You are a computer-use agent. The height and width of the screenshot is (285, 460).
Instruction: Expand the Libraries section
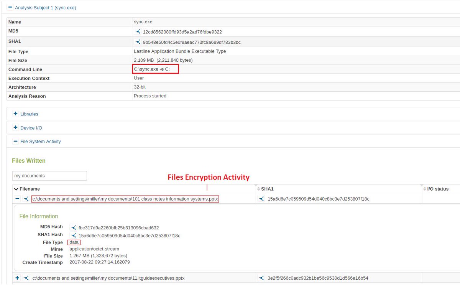click(16, 114)
